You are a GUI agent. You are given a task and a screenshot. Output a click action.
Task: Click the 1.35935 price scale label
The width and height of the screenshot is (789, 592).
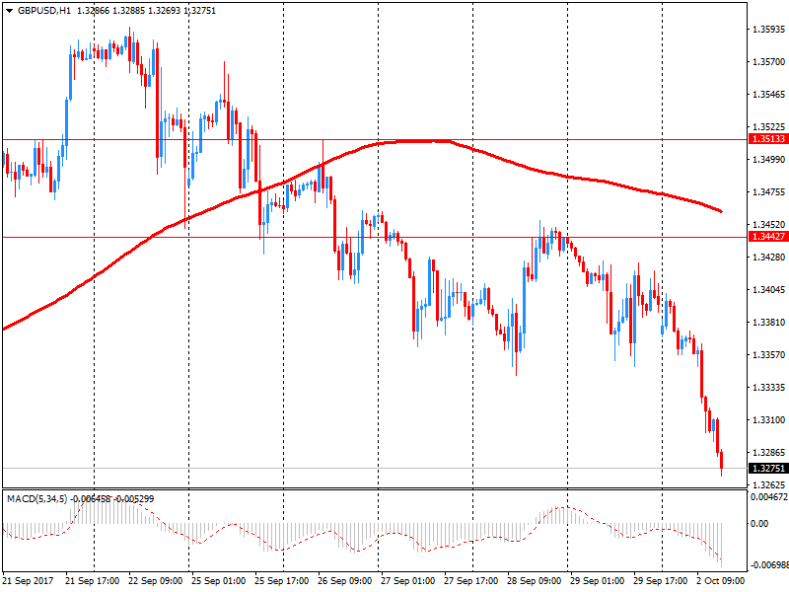tap(768, 30)
